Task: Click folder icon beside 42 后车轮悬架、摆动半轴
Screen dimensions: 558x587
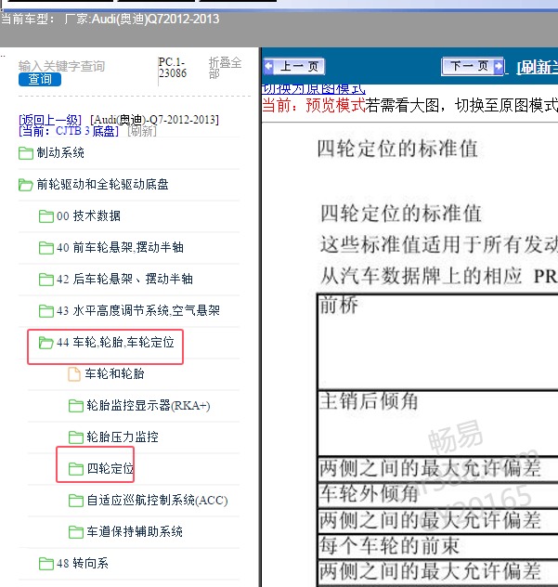Action: [46, 280]
